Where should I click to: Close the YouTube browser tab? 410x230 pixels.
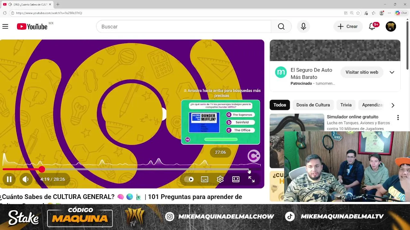(x=50, y=4)
